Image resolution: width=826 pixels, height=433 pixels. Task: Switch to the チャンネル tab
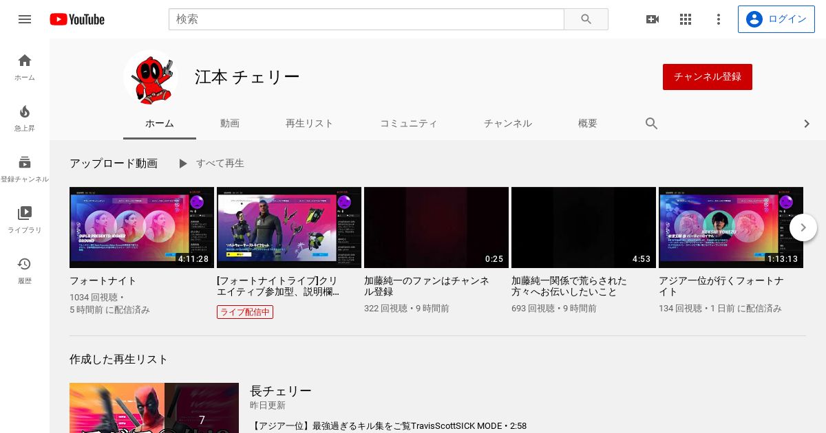coord(508,124)
